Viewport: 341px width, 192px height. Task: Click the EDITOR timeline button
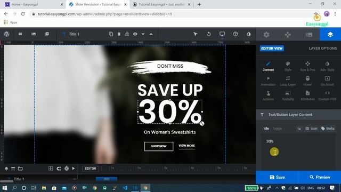[x=91, y=169]
